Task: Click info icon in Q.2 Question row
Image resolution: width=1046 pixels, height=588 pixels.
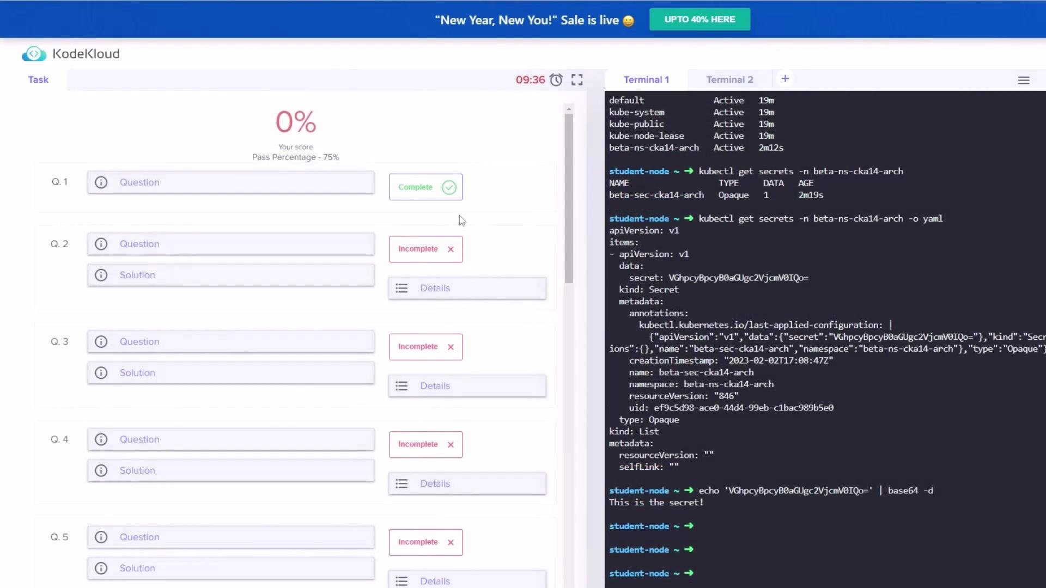Action: [x=101, y=244]
